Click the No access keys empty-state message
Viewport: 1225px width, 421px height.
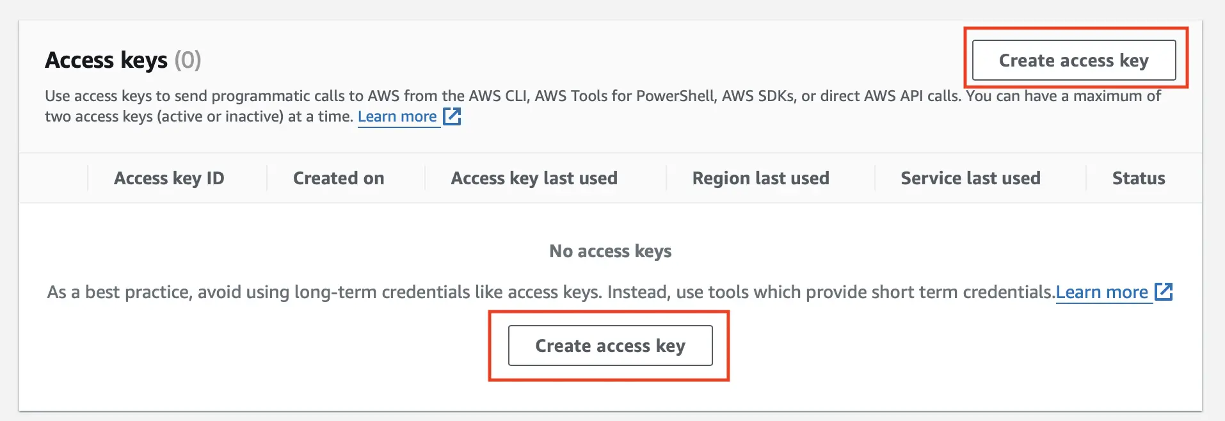tap(611, 251)
